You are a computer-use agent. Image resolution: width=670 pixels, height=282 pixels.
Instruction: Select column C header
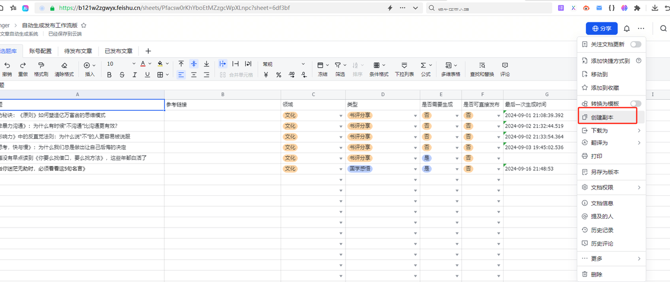313,95
